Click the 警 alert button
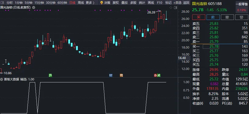This screenshot has height=114, width=249. coord(242,17)
